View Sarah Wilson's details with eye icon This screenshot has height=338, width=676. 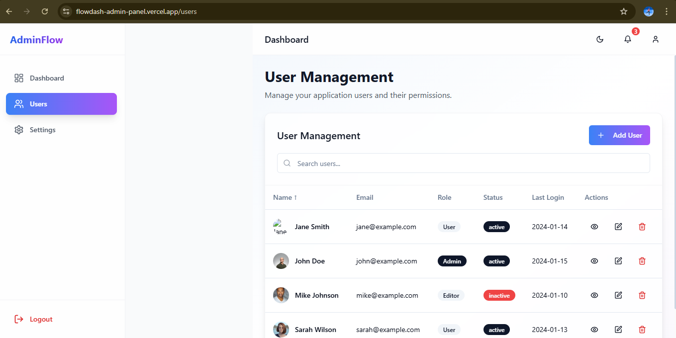(594, 330)
